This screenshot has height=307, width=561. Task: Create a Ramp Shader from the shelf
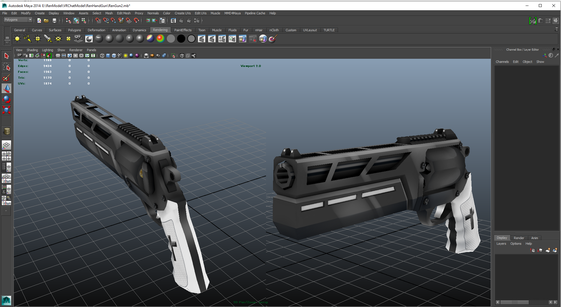160,39
